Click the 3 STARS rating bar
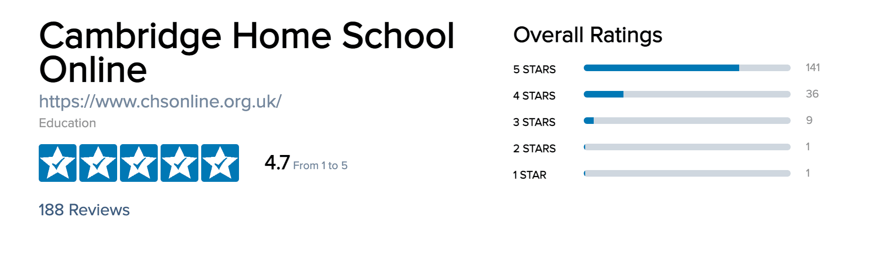The image size is (870, 277). coord(687,121)
